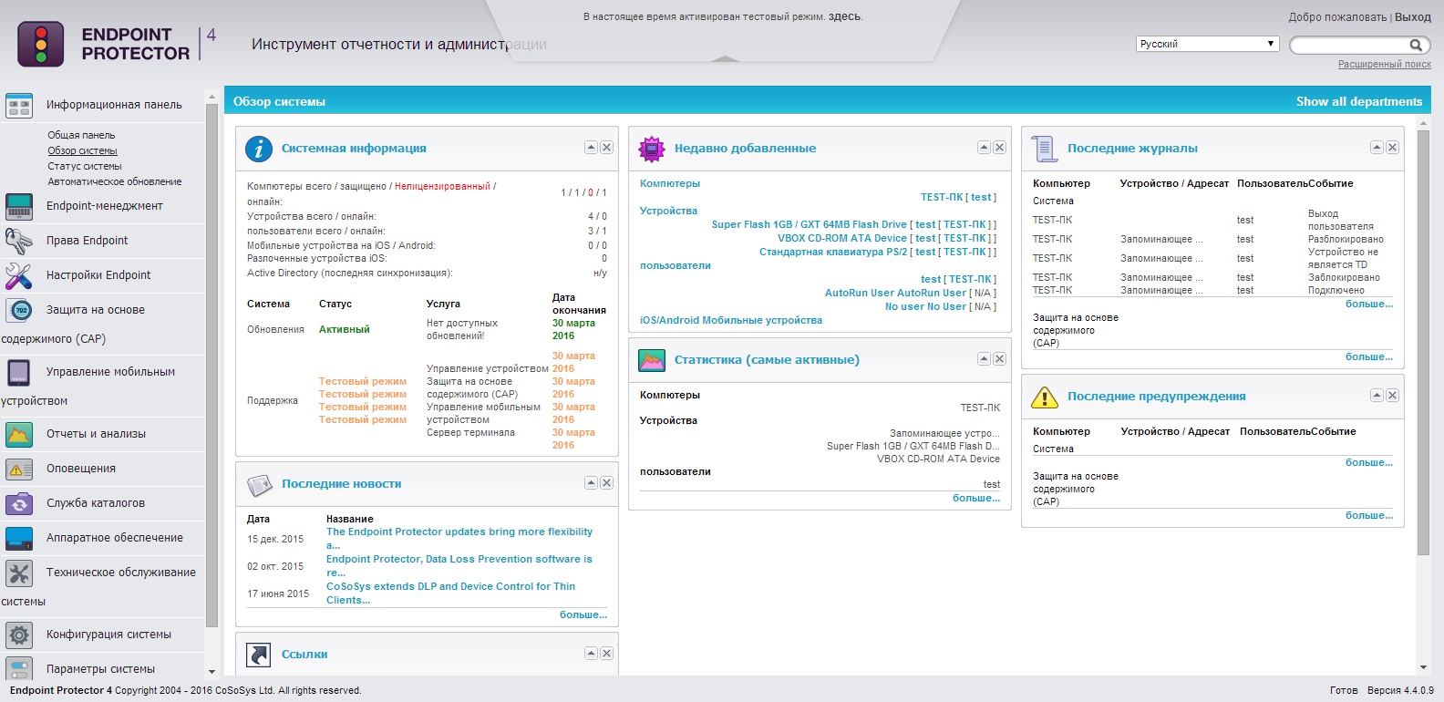The height and width of the screenshot is (702, 1444).
Task: Click the Ссылки arrow shortcut icon
Action: click(259, 655)
